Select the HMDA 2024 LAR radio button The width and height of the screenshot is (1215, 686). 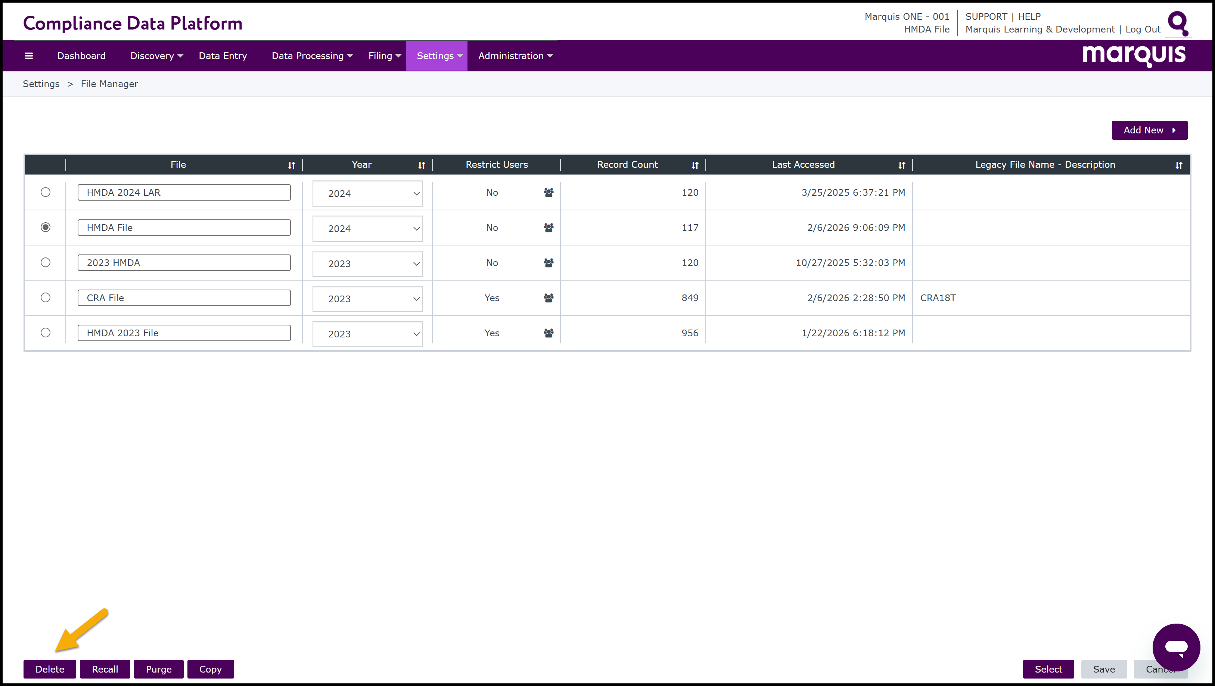click(x=45, y=192)
